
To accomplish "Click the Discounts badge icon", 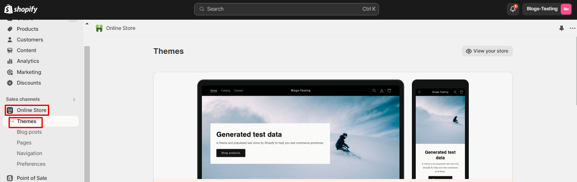I will coord(10,83).
